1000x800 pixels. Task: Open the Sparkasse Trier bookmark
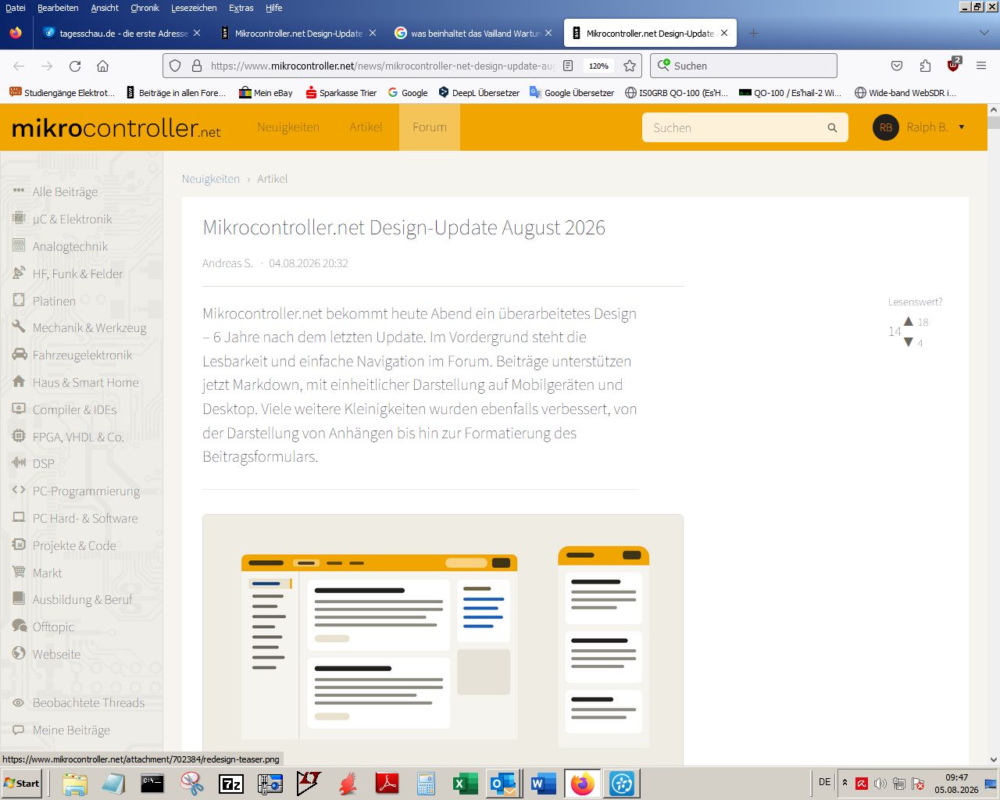[341, 92]
